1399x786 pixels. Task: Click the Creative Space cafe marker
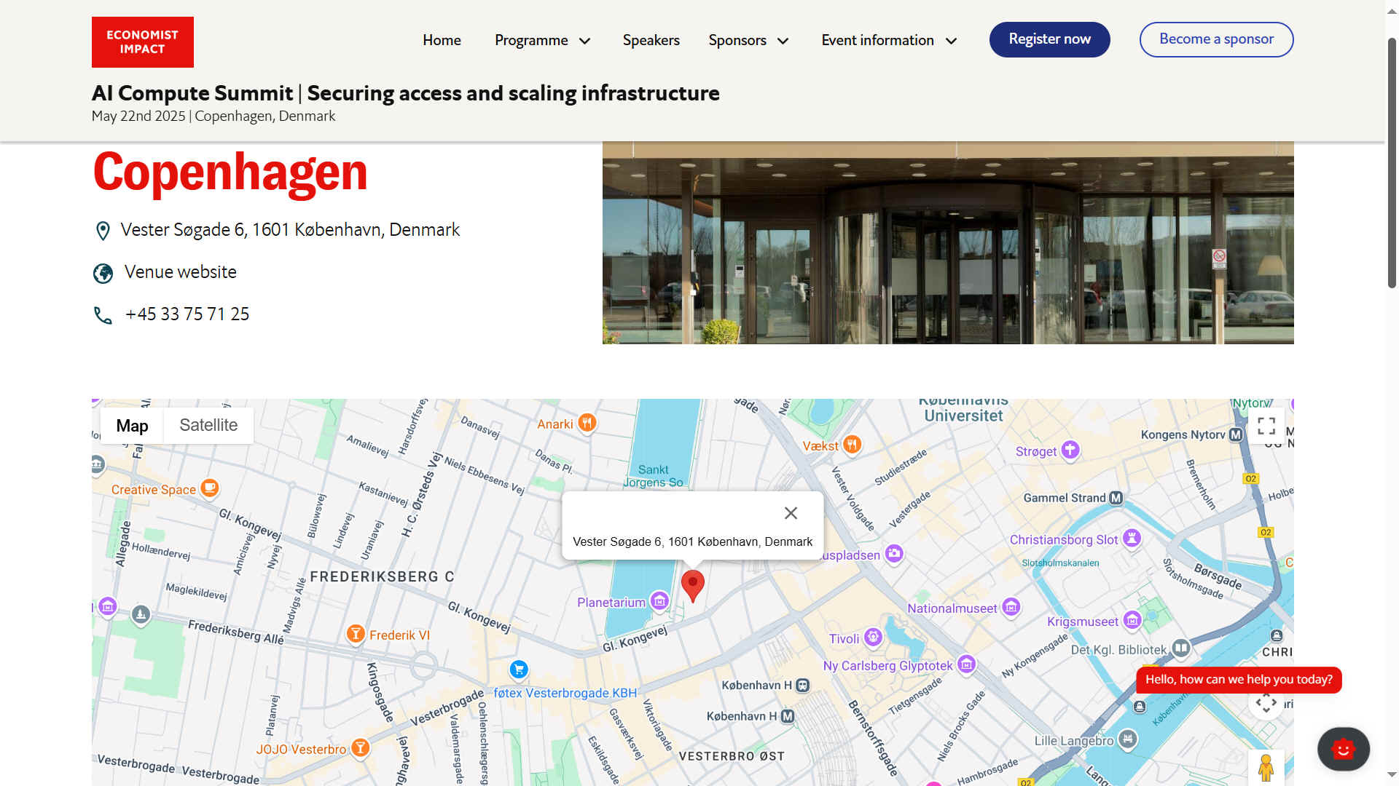pyautogui.click(x=209, y=488)
